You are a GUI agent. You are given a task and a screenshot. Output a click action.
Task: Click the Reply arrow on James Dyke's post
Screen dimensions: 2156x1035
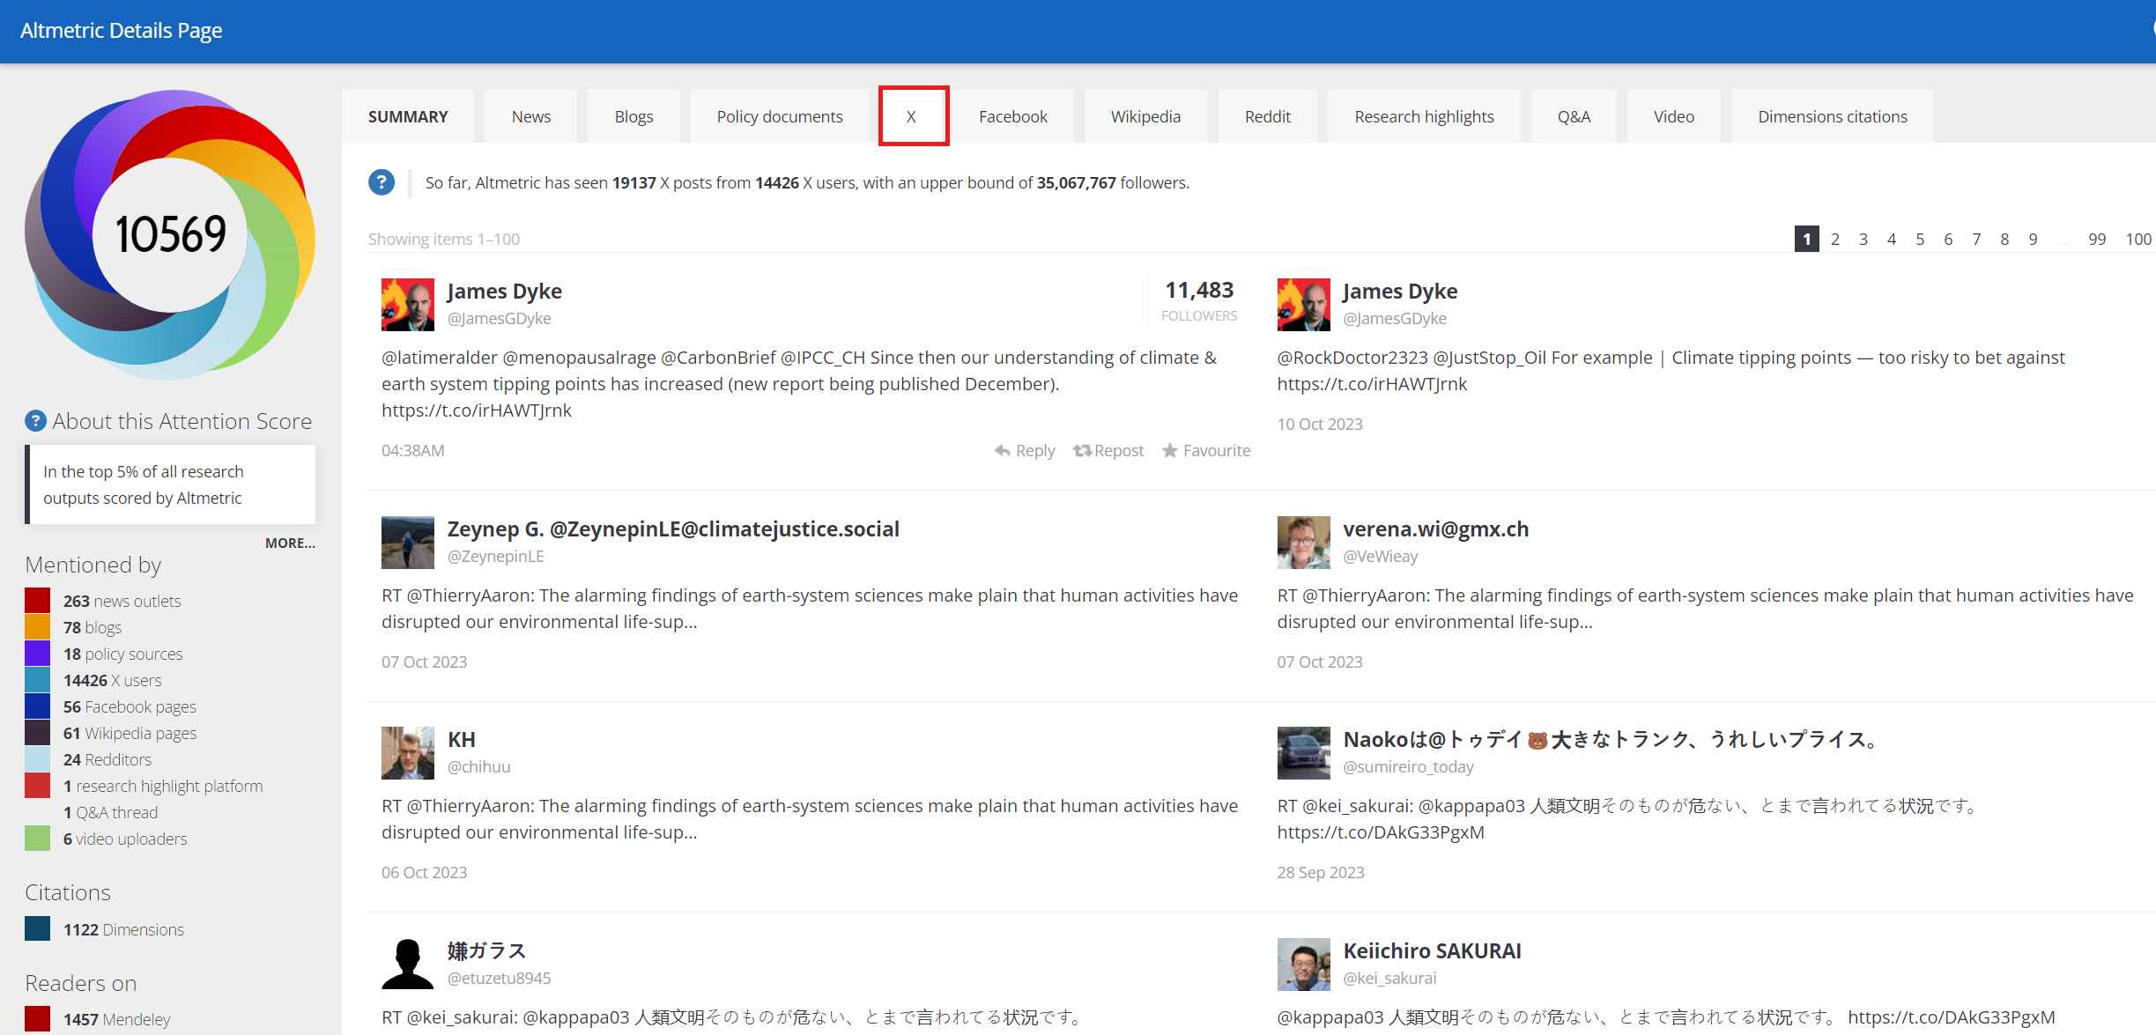(1002, 450)
